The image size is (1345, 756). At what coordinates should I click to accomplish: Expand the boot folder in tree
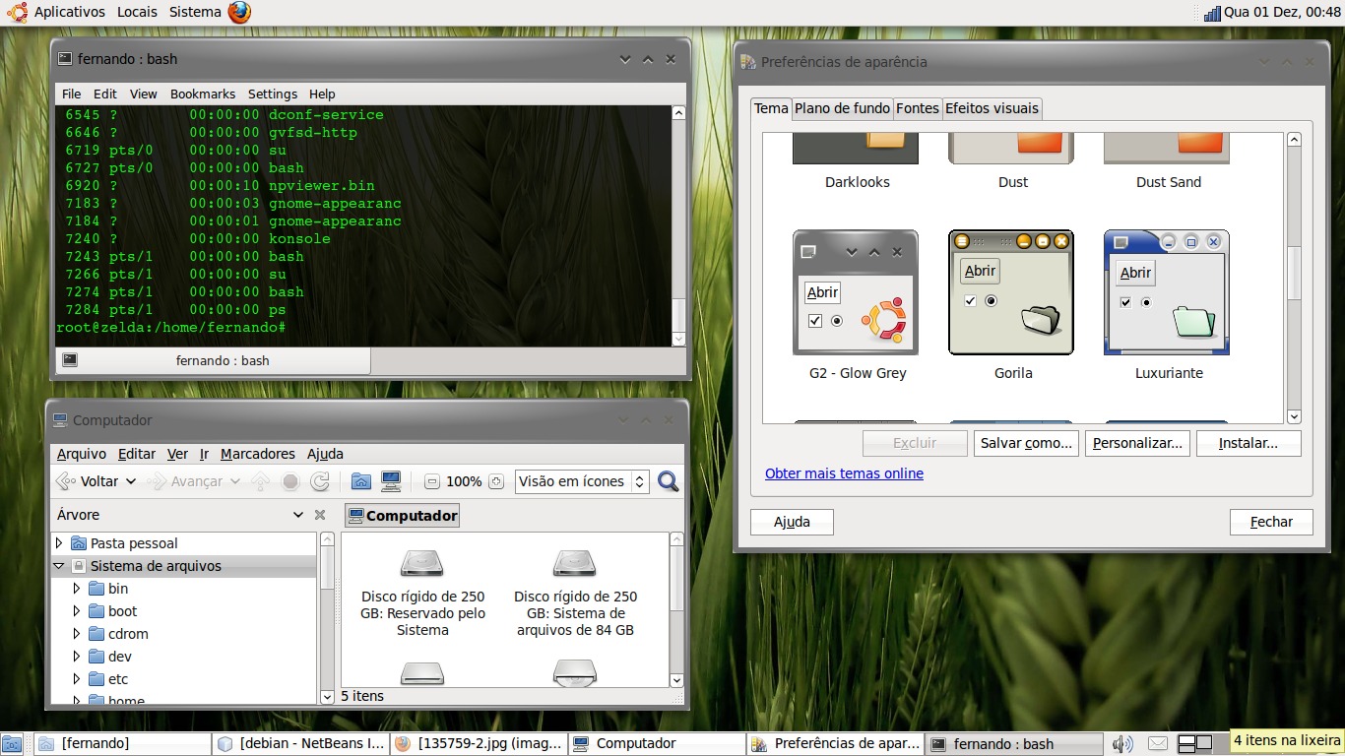77,611
